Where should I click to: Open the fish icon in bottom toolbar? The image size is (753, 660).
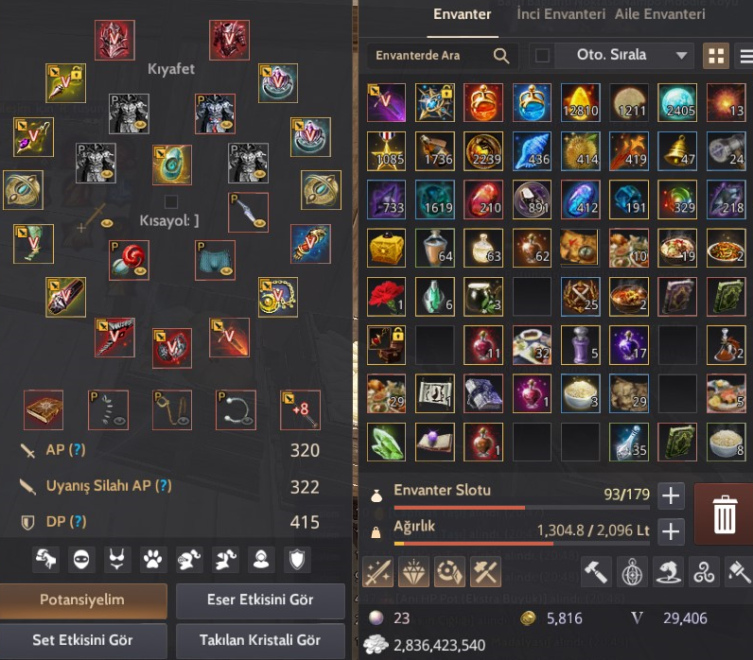(668, 572)
